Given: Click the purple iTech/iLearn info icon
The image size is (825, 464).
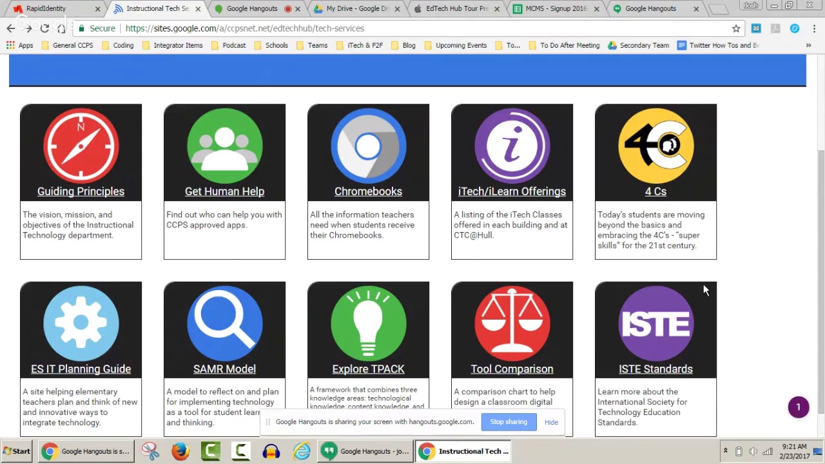Looking at the screenshot, I should tap(512, 146).
